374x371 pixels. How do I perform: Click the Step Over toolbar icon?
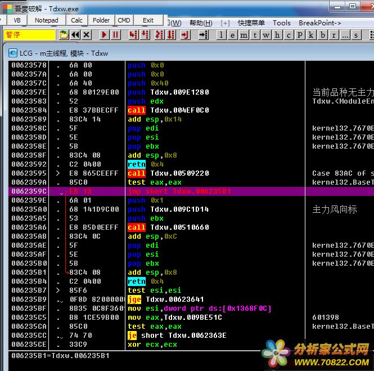click(x=145, y=35)
